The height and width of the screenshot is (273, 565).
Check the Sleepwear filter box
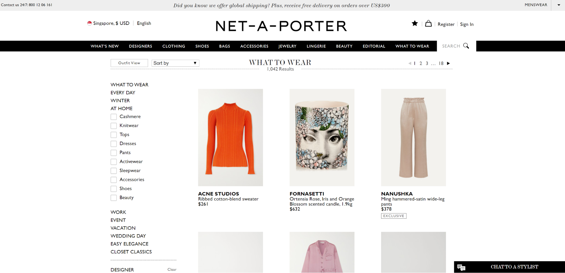(x=114, y=171)
